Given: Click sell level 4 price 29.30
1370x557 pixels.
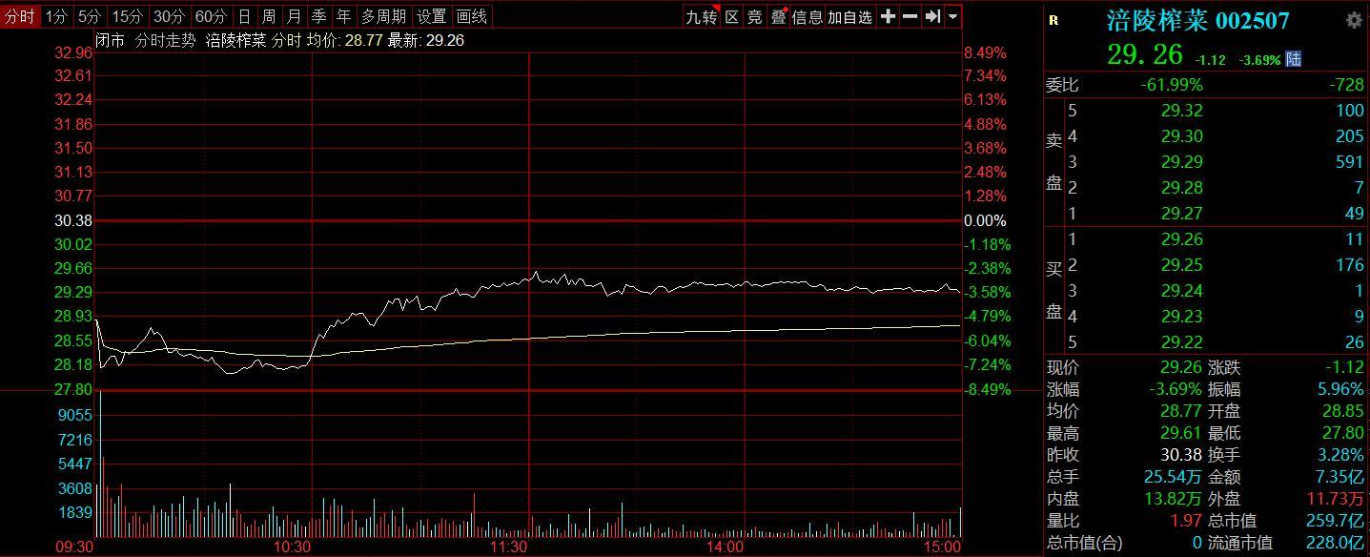Looking at the screenshot, I should click(x=1182, y=136).
